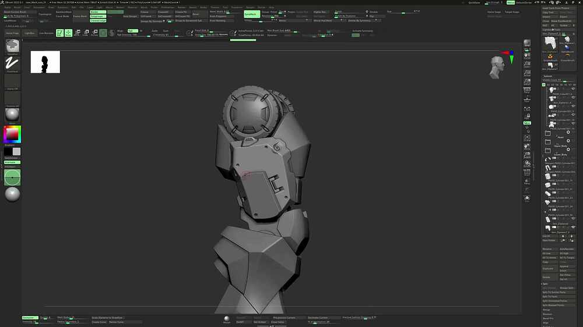Toggle the Floor grid
This screenshot has height=327, width=583.
tap(527, 100)
